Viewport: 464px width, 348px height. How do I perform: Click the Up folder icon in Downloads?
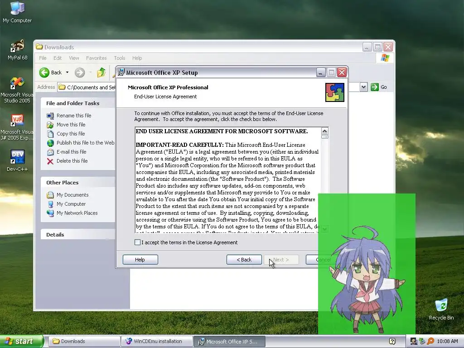[x=101, y=72]
